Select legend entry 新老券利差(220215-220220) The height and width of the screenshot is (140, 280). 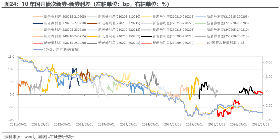(168, 23)
